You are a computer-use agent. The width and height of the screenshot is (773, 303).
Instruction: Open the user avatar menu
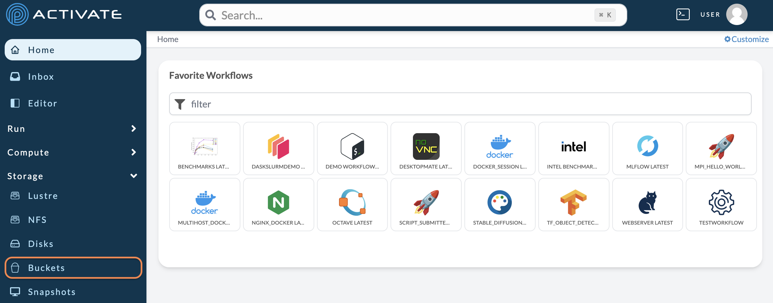(737, 14)
